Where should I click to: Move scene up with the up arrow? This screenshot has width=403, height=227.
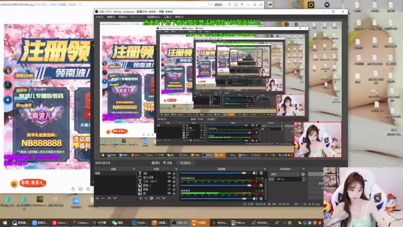109,198
